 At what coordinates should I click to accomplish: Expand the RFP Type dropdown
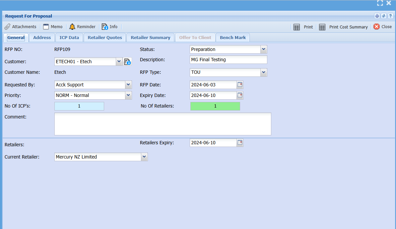pyautogui.click(x=263, y=72)
